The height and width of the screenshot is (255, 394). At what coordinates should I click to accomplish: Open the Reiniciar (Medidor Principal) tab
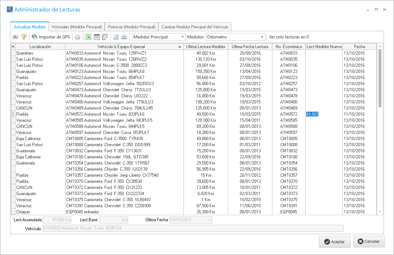coord(131,27)
